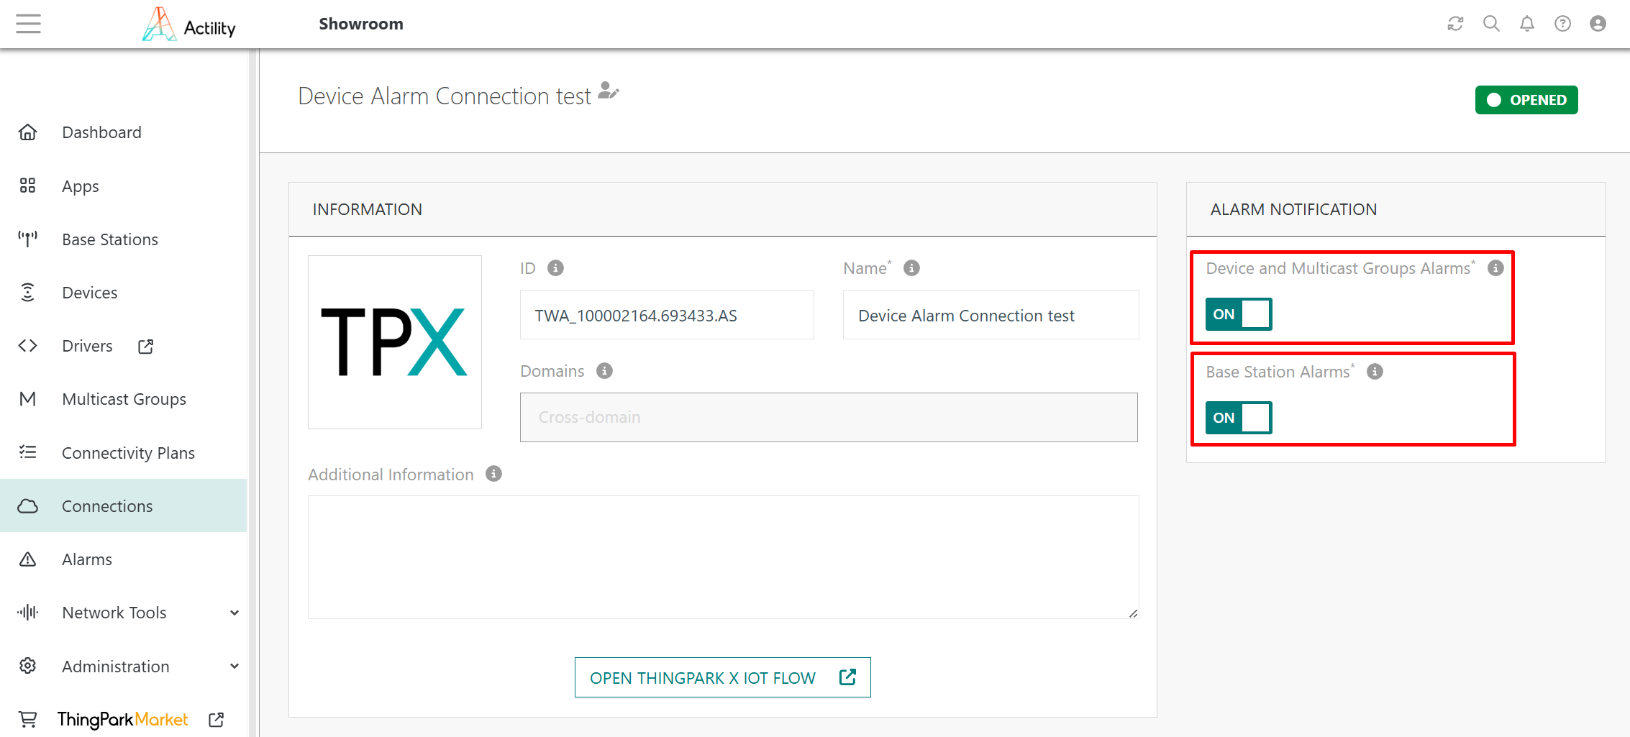Viewport: 1630px width, 737px height.
Task: Select Multicast Groups in sidebar
Action: (124, 399)
